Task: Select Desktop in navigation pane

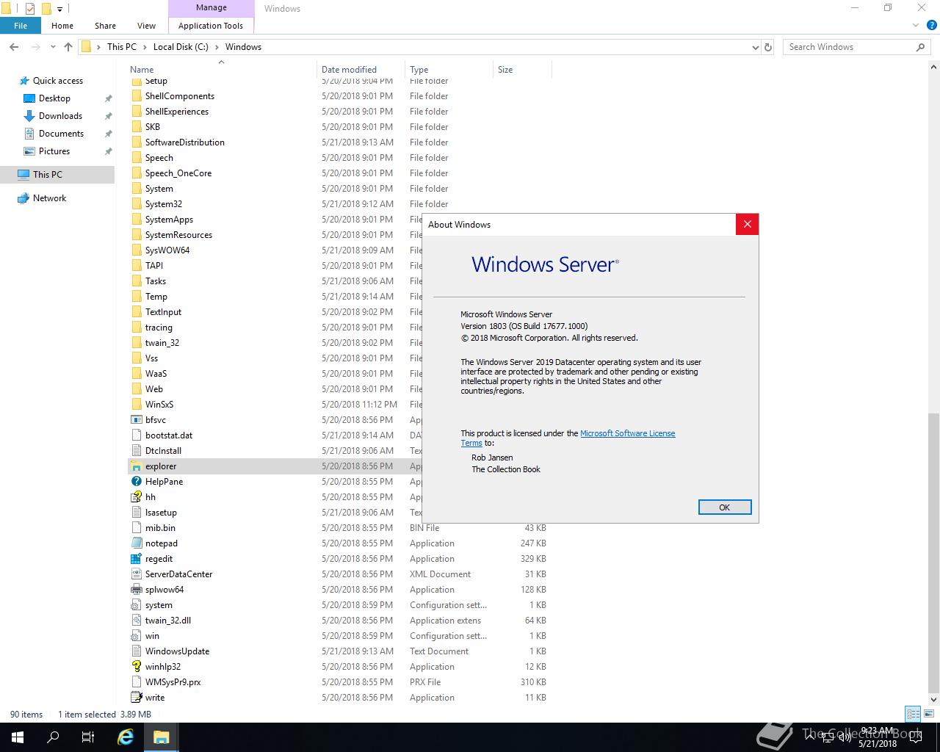Action: point(55,98)
